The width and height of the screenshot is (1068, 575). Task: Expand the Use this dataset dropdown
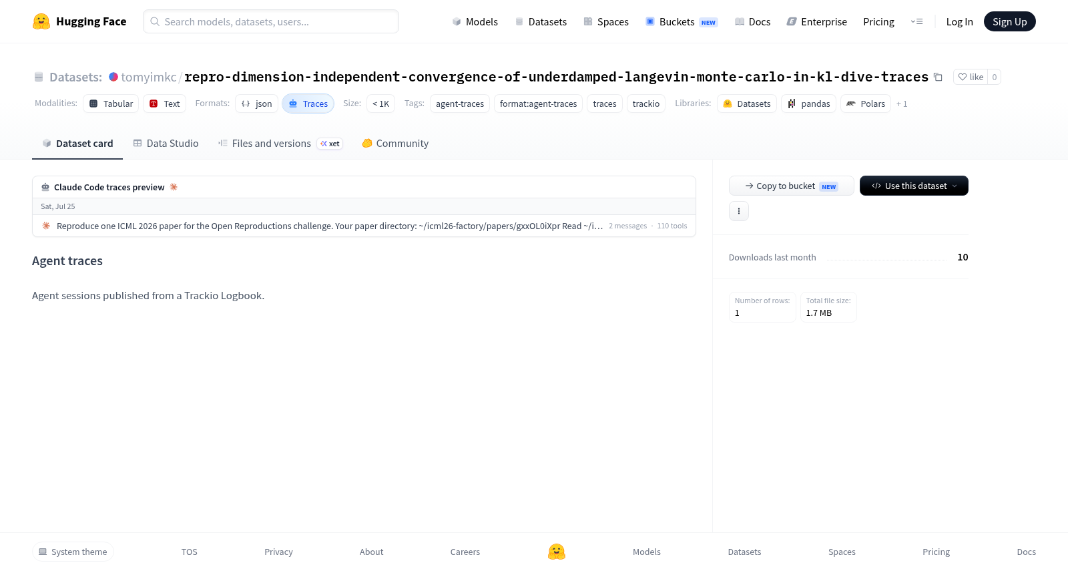pyautogui.click(x=914, y=186)
